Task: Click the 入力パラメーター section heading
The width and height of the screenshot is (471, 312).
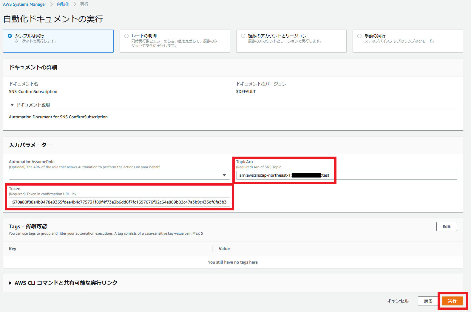Action: [30, 145]
